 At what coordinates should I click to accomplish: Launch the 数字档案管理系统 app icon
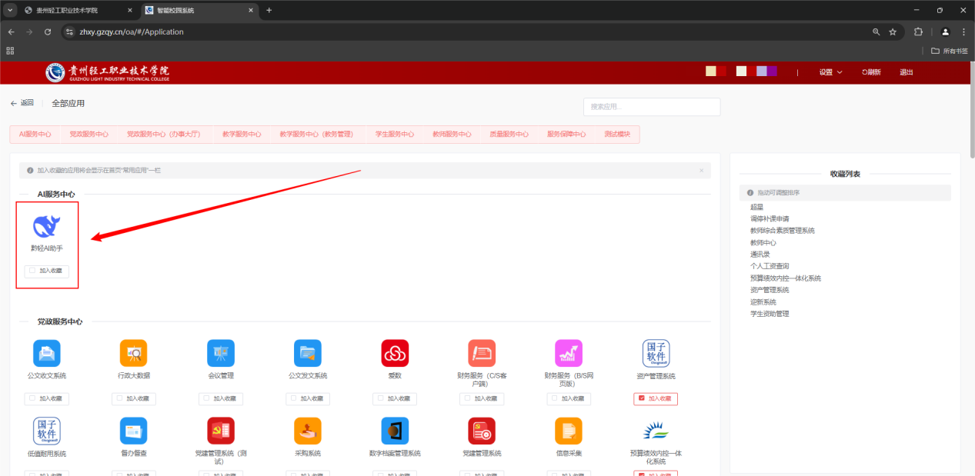coord(395,431)
